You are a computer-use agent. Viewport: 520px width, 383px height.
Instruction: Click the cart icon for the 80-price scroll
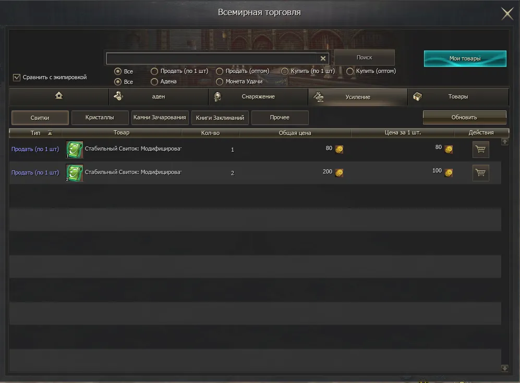click(x=480, y=150)
